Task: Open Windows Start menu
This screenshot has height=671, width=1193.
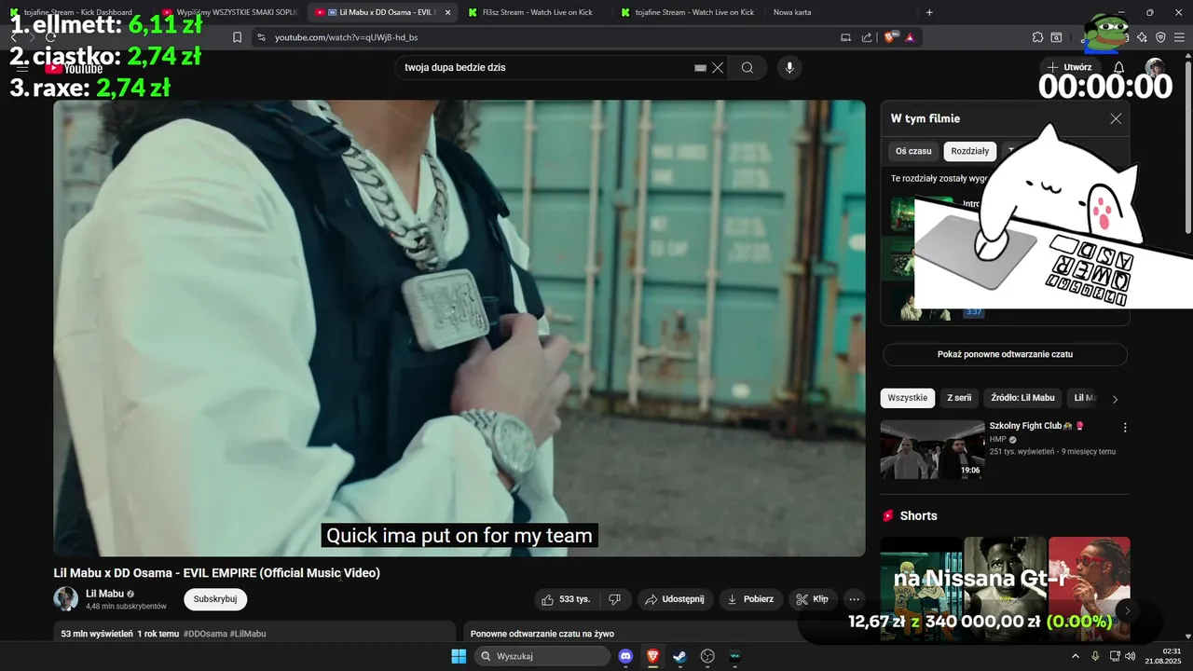Action: (x=459, y=656)
